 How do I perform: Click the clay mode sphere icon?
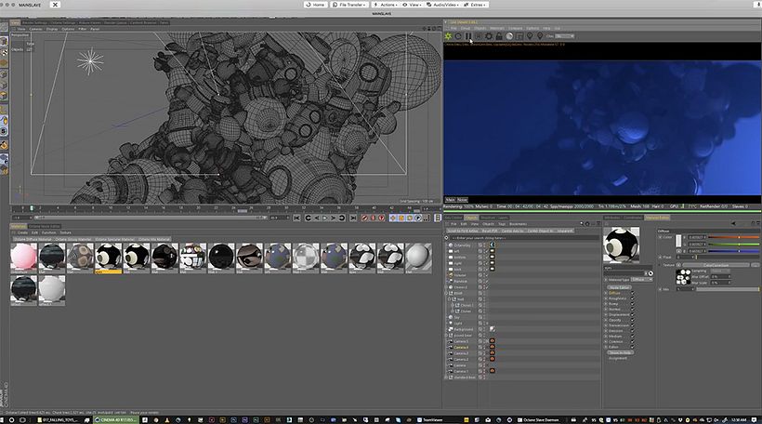(509, 36)
